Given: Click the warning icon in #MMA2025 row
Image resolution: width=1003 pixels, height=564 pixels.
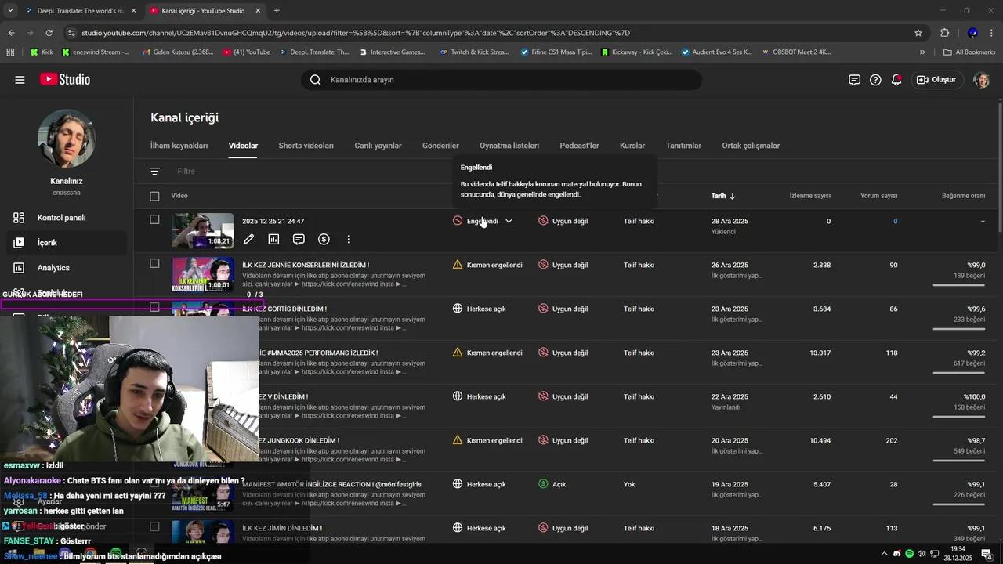Looking at the screenshot, I should tap(458, 352).
